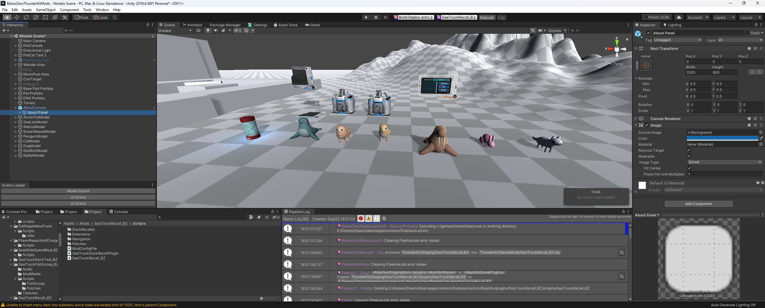Select the Rect Transform tool
This screenshot has height=308, width=765.
[x=45, y=17]
